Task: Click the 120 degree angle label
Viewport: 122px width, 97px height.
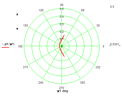Action: (x=41, y=10)
